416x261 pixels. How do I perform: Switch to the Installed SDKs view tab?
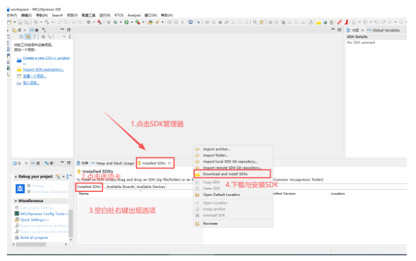click(x=154, y=163)
